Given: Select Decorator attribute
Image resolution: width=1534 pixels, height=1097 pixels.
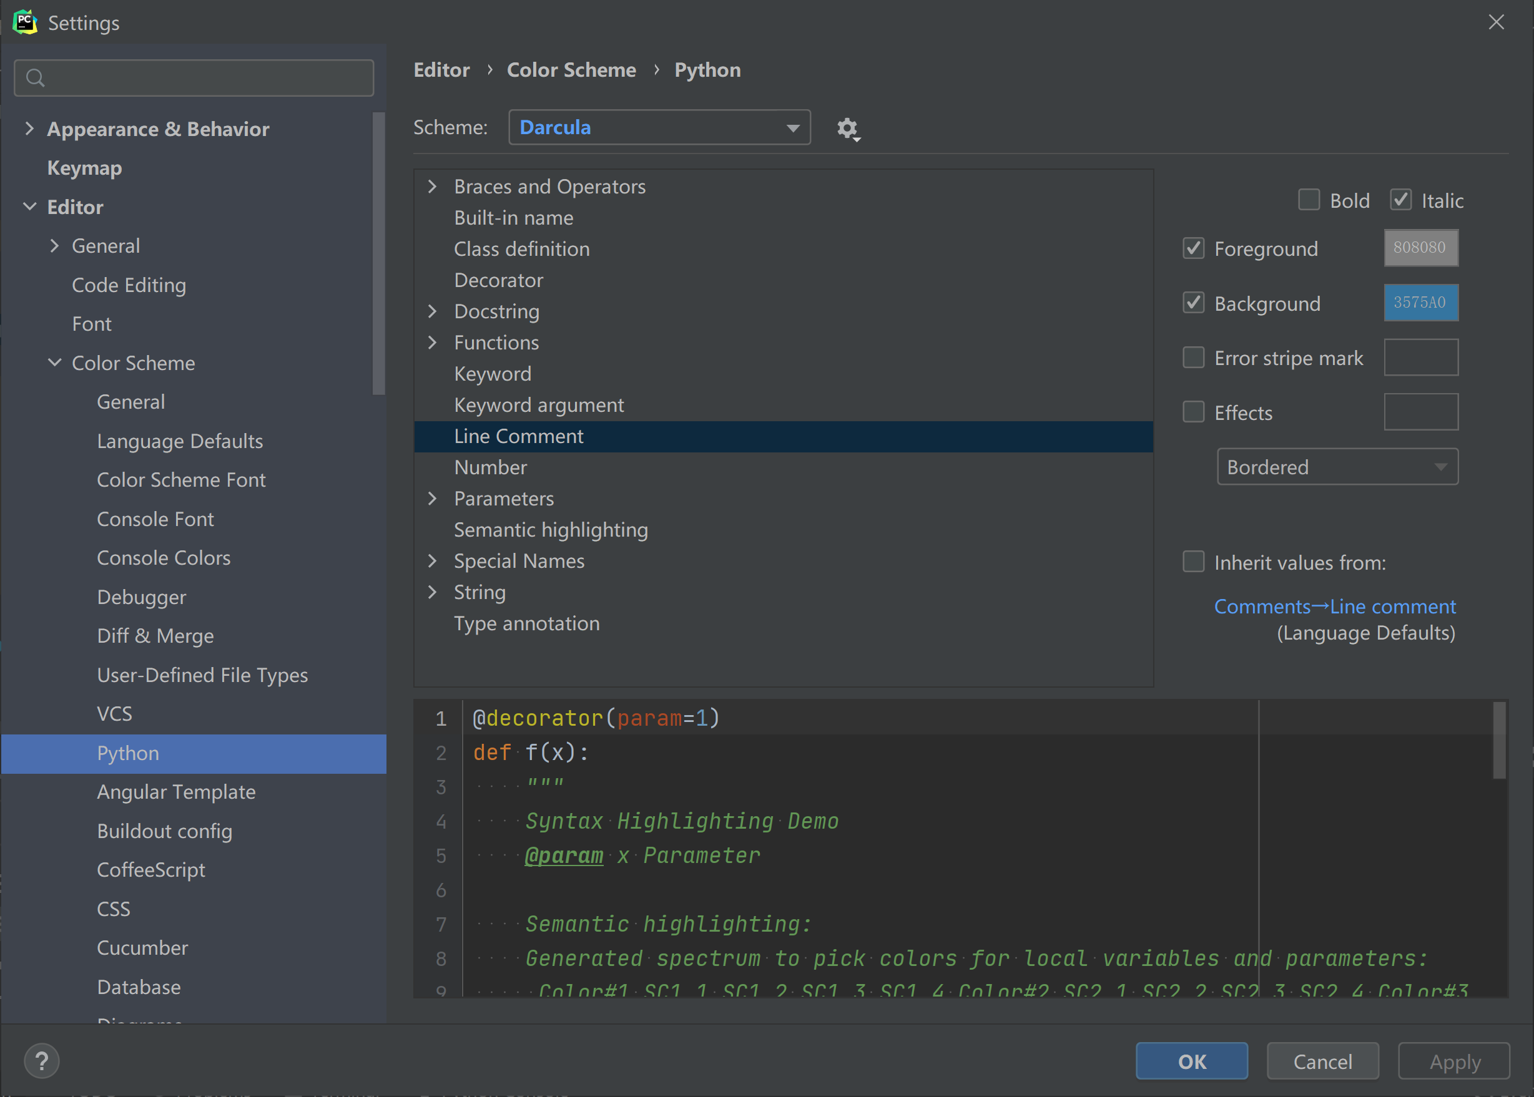Looking at the screenshot, I should [x=498, y=280].
